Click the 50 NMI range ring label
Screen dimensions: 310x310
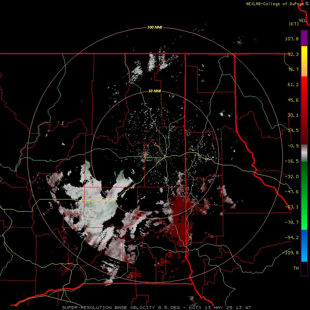pos(155,91)
